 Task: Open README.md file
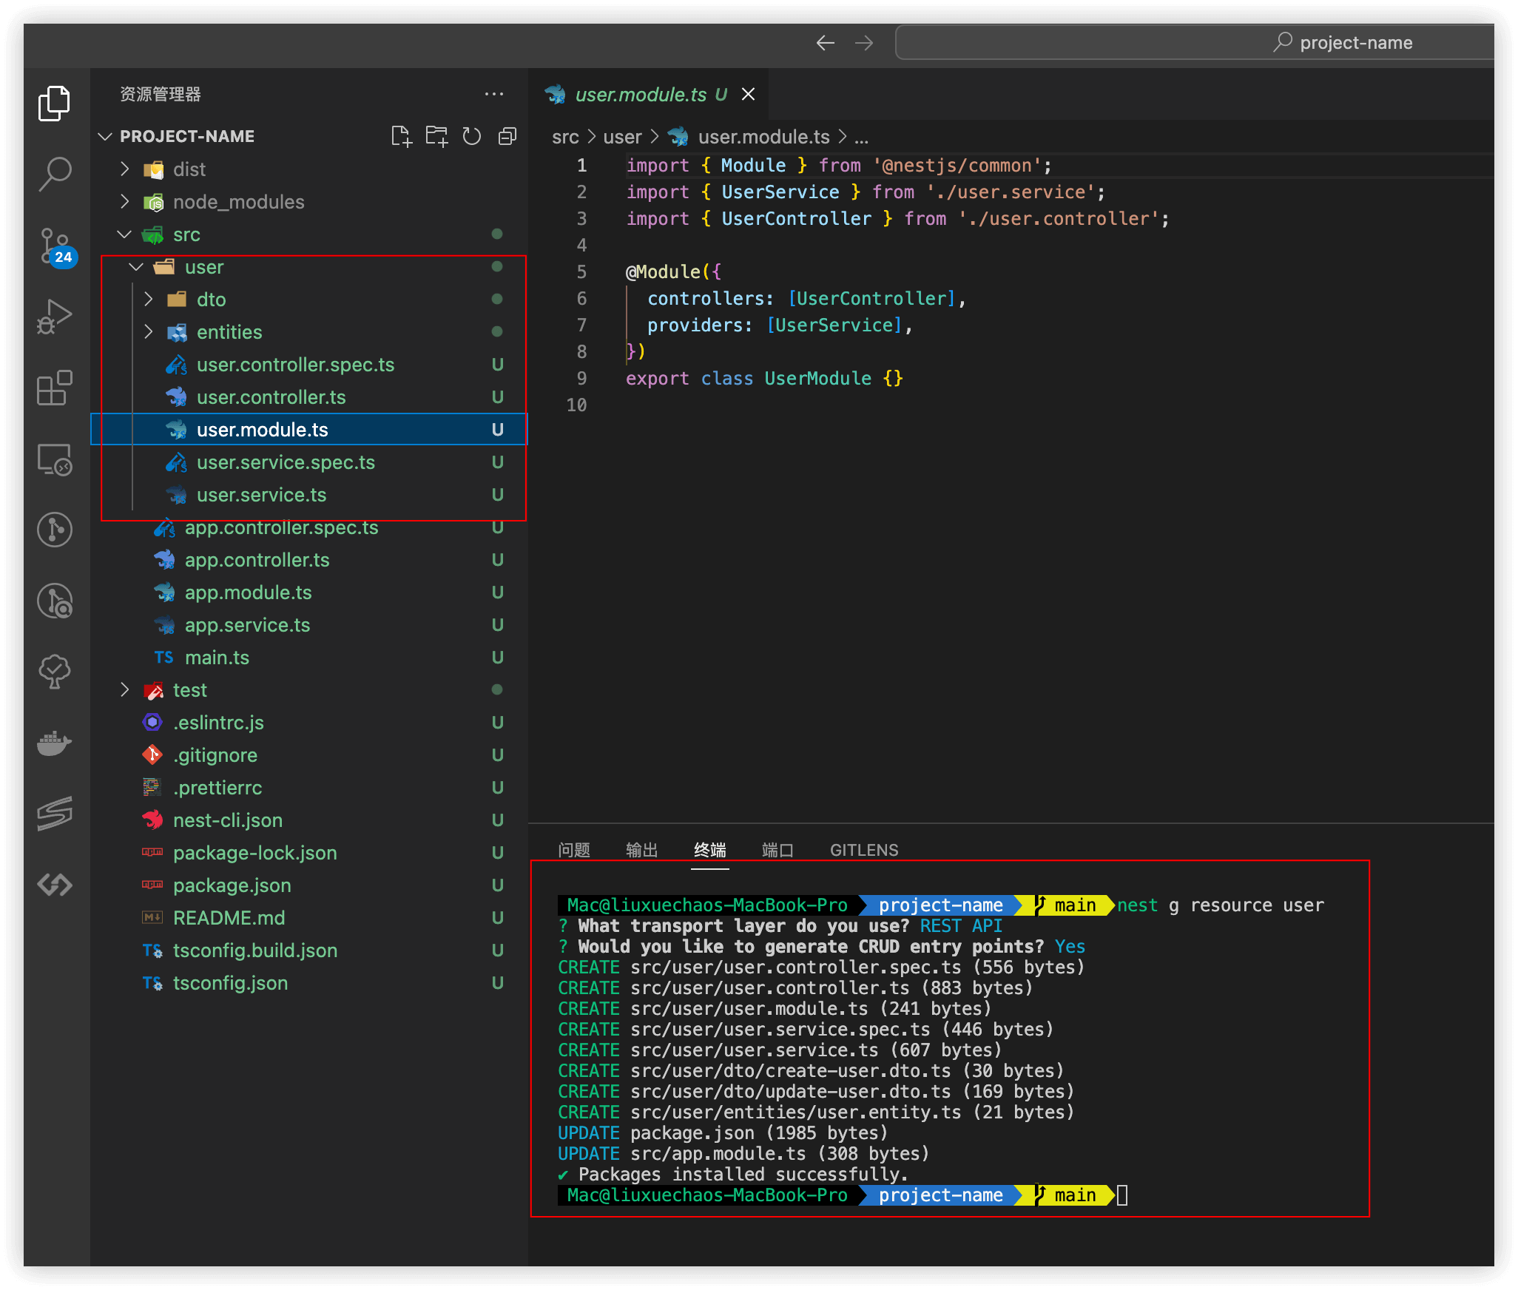308,918
